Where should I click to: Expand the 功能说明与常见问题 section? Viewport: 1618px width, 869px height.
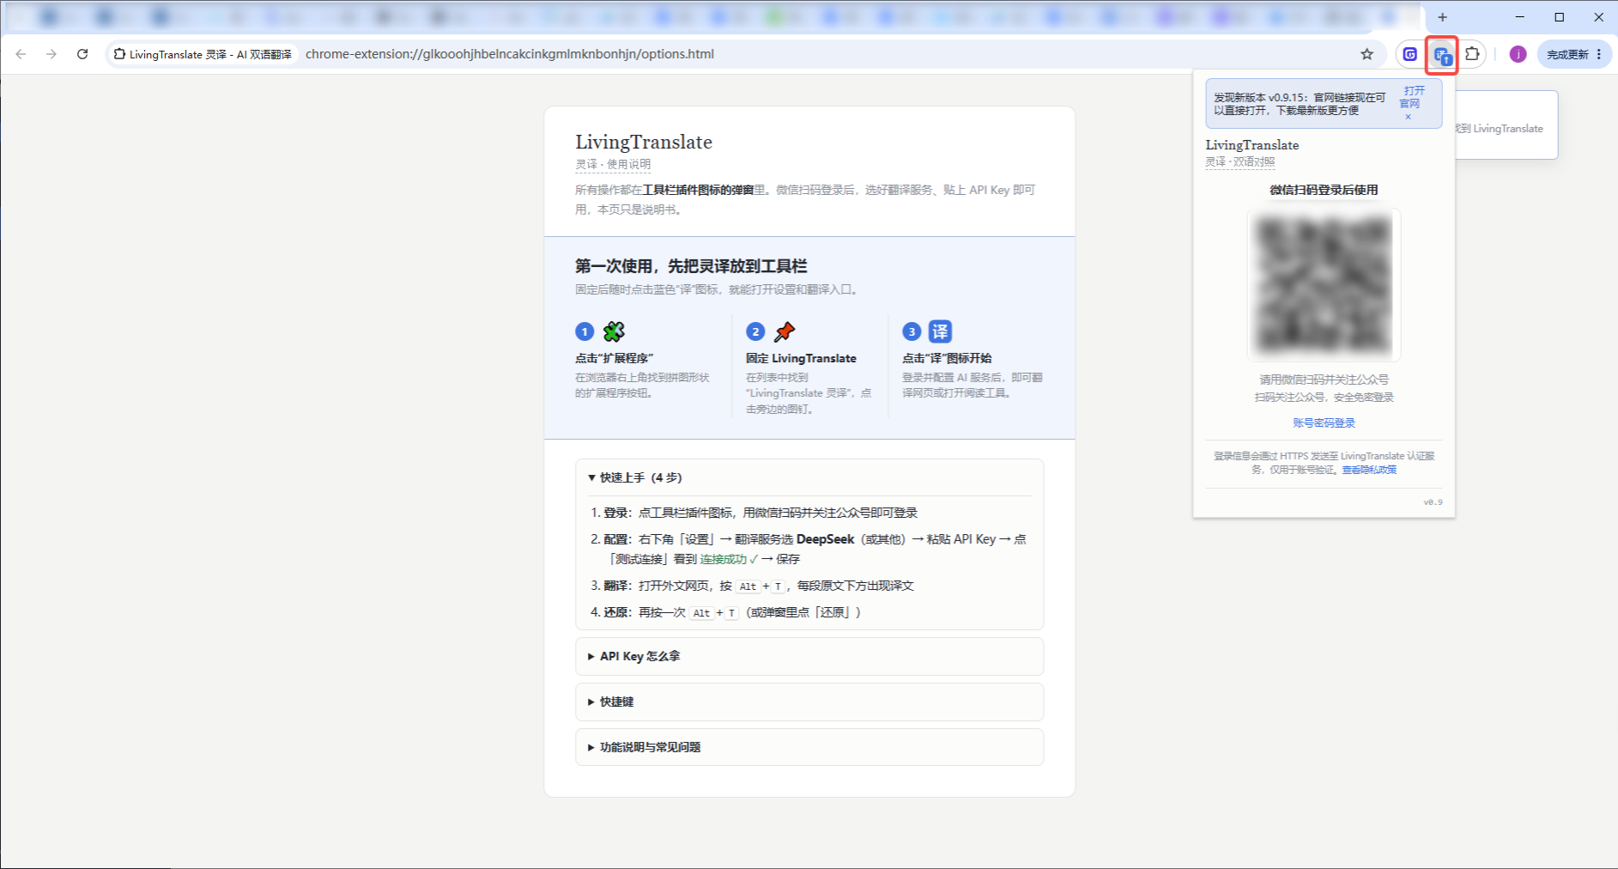[809, 747]
